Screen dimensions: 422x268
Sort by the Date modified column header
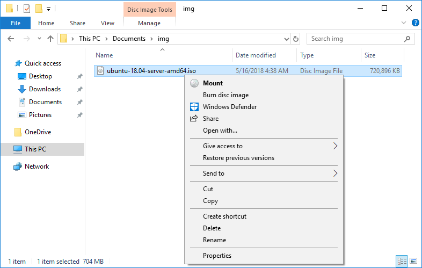[x=264, y=55]
